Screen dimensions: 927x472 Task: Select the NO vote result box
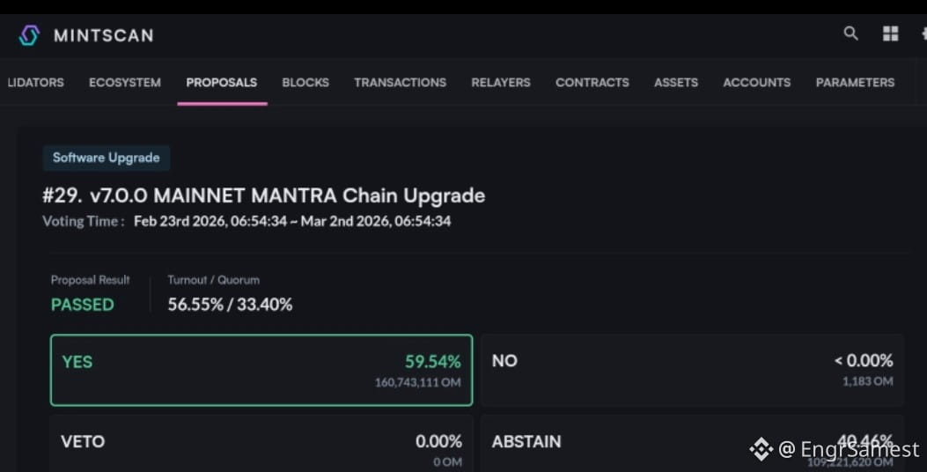point(692,370)
